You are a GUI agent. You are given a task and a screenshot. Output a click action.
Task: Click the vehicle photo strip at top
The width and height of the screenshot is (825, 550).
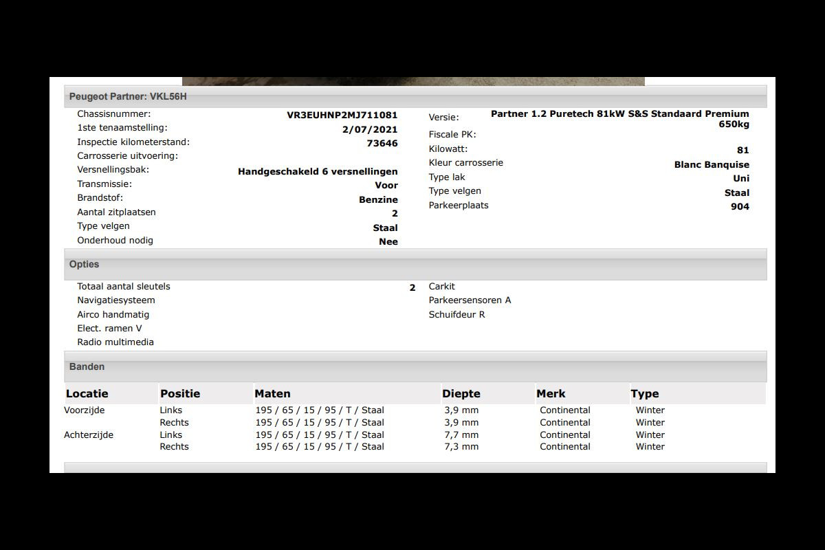pyautogui.click(x=413, y=81)
